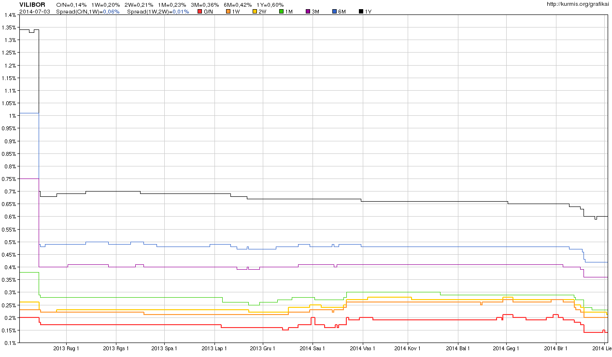Screen dimensions: 612x357
Task: Click the 1M=0,23% header value
Action: tap(172, 5)
